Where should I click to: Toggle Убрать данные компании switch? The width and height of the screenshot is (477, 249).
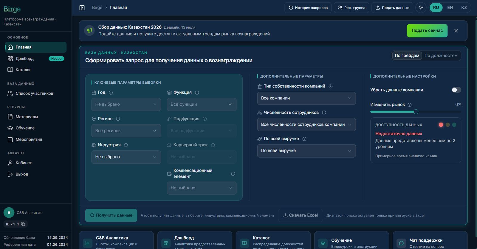pyautogui.click(x=456, y=90)
